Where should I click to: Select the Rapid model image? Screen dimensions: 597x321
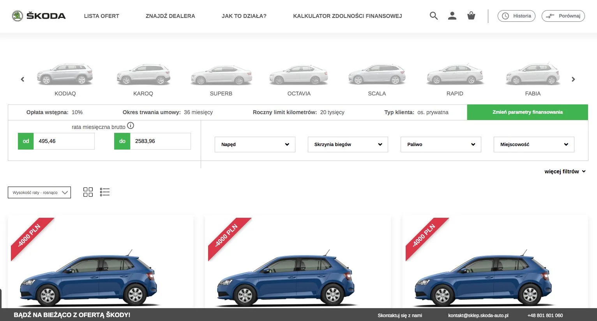tap(455, 74)
